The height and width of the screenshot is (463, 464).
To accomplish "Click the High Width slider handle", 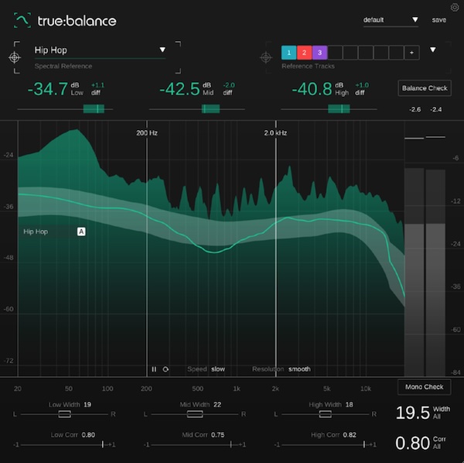I will coord(326,414).
